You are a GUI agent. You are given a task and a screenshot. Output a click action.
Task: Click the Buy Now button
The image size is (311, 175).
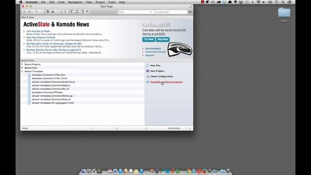[x=163, y=39]
